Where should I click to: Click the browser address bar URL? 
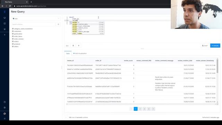click(x=31, y=6)
